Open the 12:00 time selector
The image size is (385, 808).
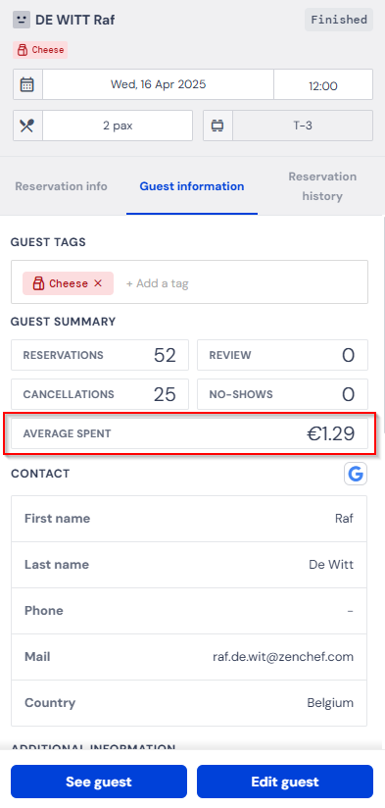(x=323, y=84)
